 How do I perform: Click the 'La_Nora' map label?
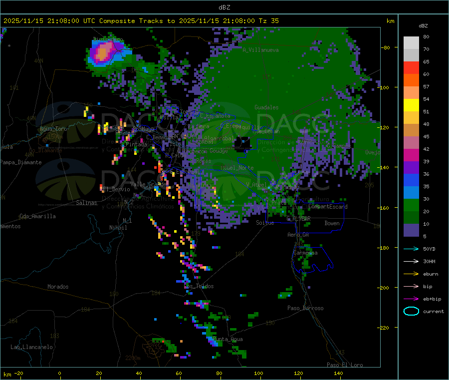coord(199,126)
